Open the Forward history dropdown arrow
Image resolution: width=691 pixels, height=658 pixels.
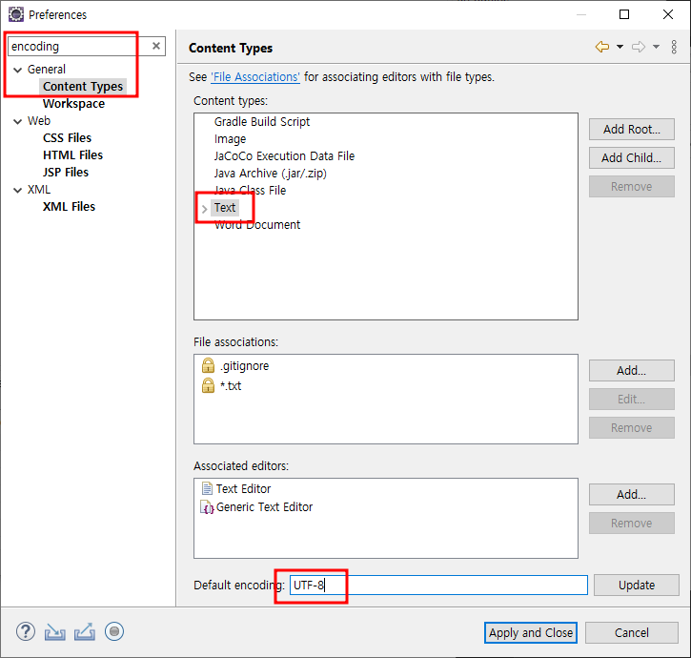656,47
